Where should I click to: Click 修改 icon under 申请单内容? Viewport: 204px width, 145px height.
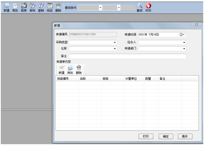[x=70, y=69]
